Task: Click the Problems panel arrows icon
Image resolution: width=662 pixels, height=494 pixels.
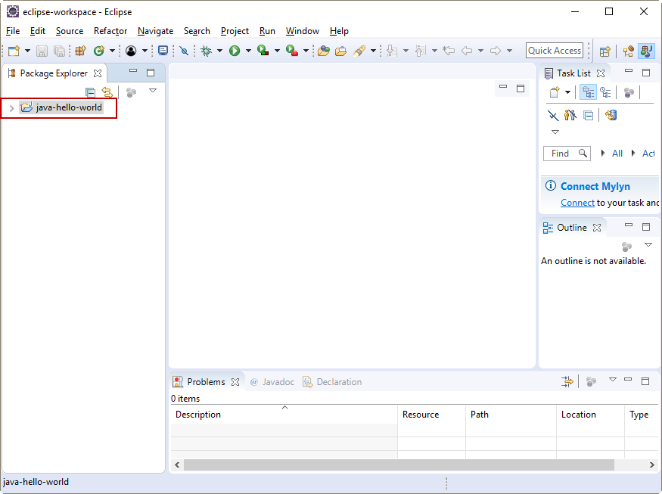Action: [x=567, y=382]
